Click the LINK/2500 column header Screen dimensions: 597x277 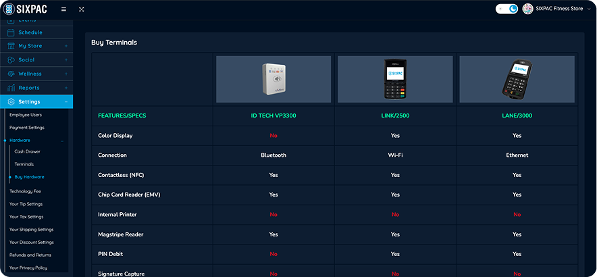(x=395, y=116)
